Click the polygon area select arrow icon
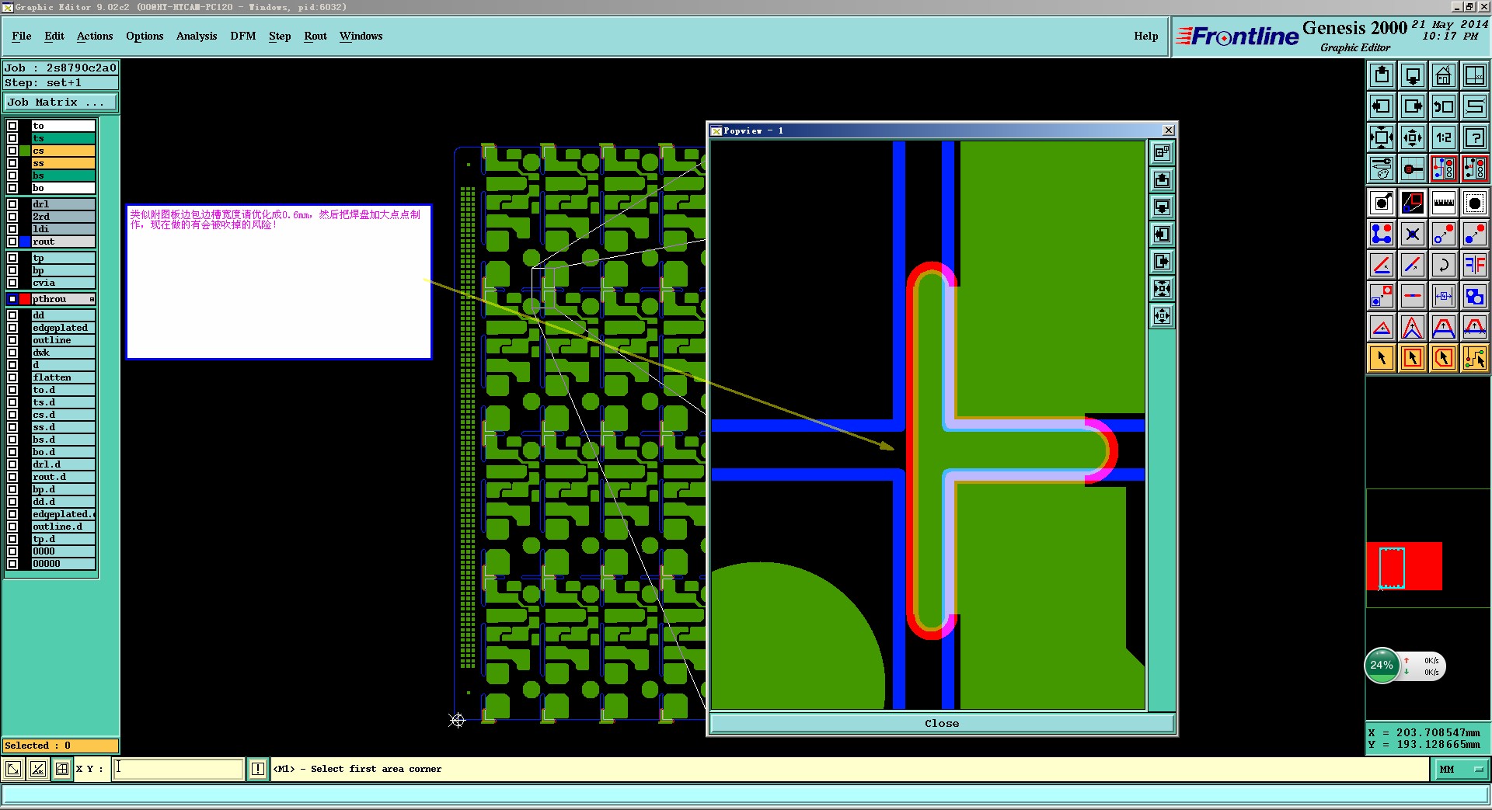Image resolution: width=1492 pixels, height=810 pixels. [1444, 358]
